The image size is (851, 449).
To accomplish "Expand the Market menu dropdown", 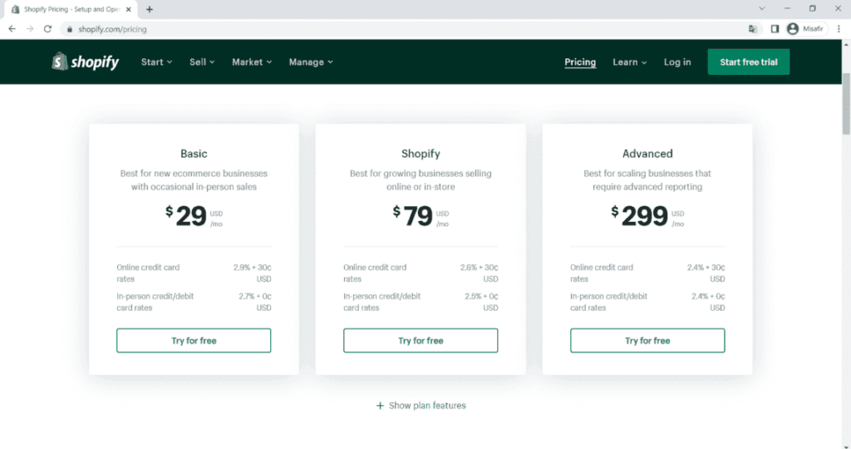I will pyautogui.click(x=252, y=62).
